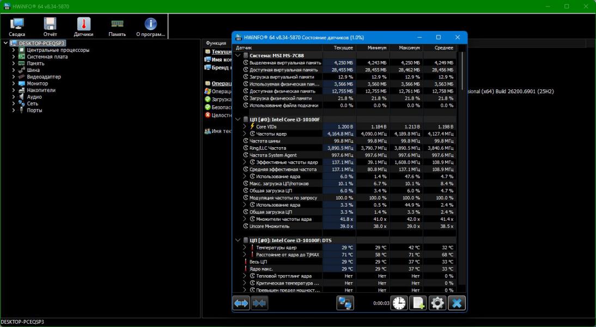Expand the Центральные процессоры tree node
Screen dimensions: 596x327
pyautogui.click(x=14, y=50)
